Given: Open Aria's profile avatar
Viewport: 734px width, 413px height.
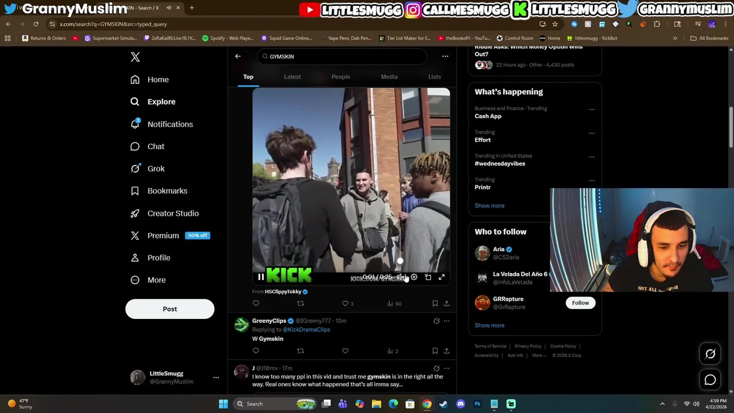Looking at the screenshot, I should coord(482,253).
